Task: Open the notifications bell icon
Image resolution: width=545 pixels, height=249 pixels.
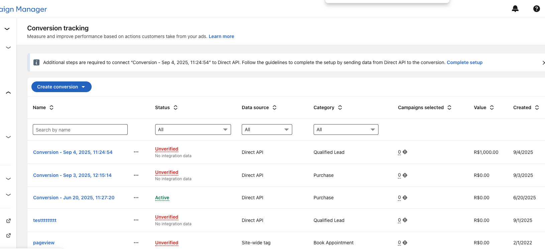Action: 515,9
